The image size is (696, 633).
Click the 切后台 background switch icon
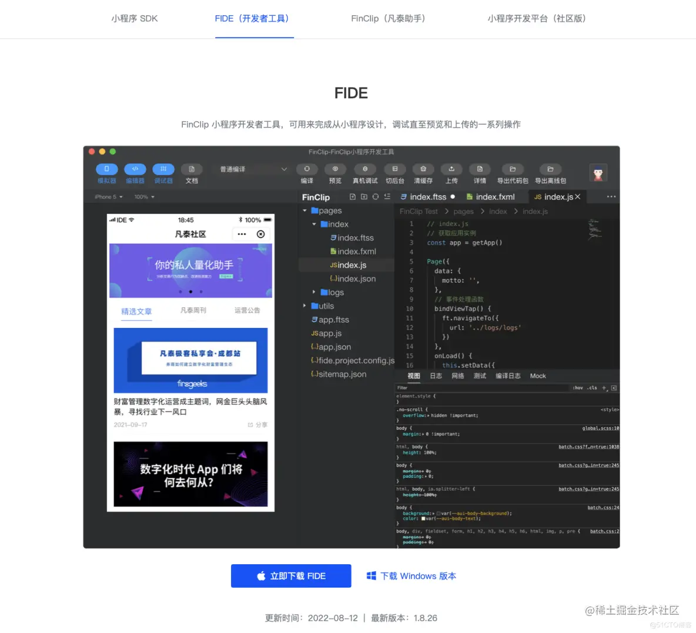click(394, 169)
